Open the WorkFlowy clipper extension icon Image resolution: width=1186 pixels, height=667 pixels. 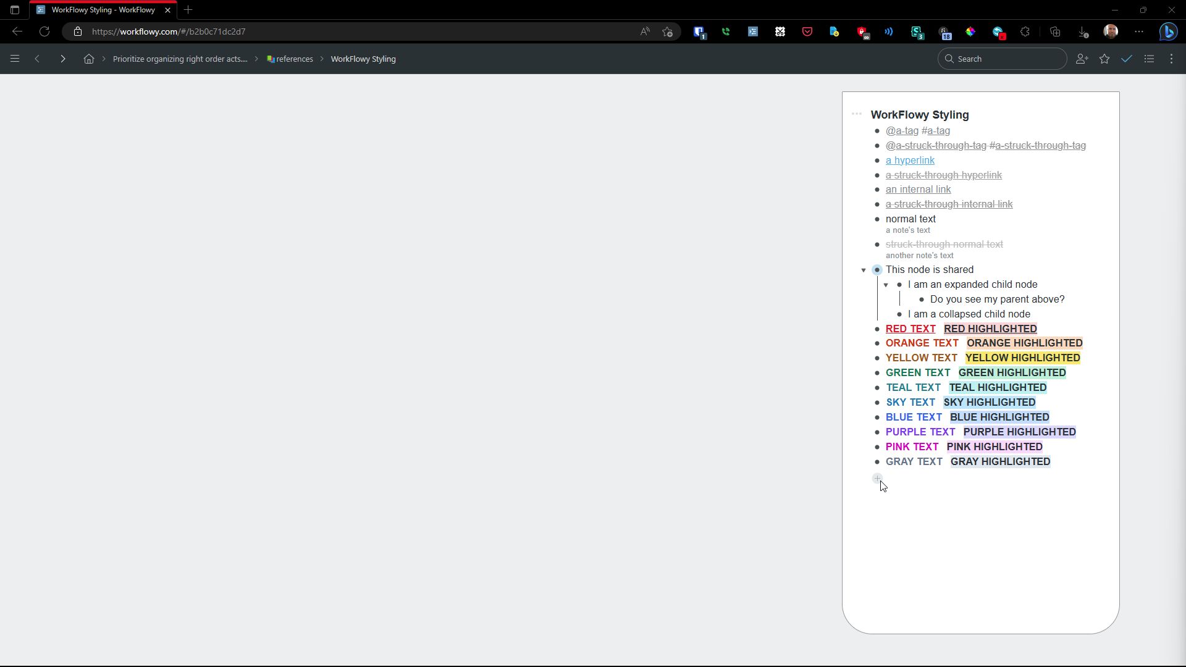click(753, 31)
